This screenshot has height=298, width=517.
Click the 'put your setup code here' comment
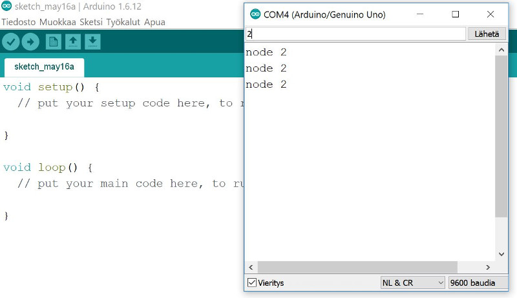[131, 103]
